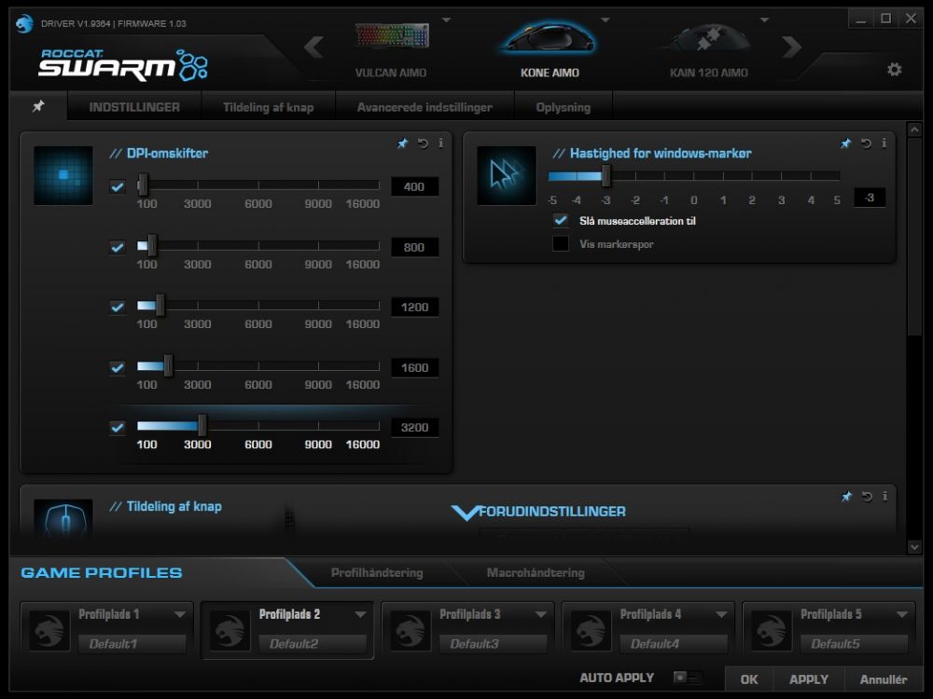Click the ROCCAT Swarm logo

(123, 65)
